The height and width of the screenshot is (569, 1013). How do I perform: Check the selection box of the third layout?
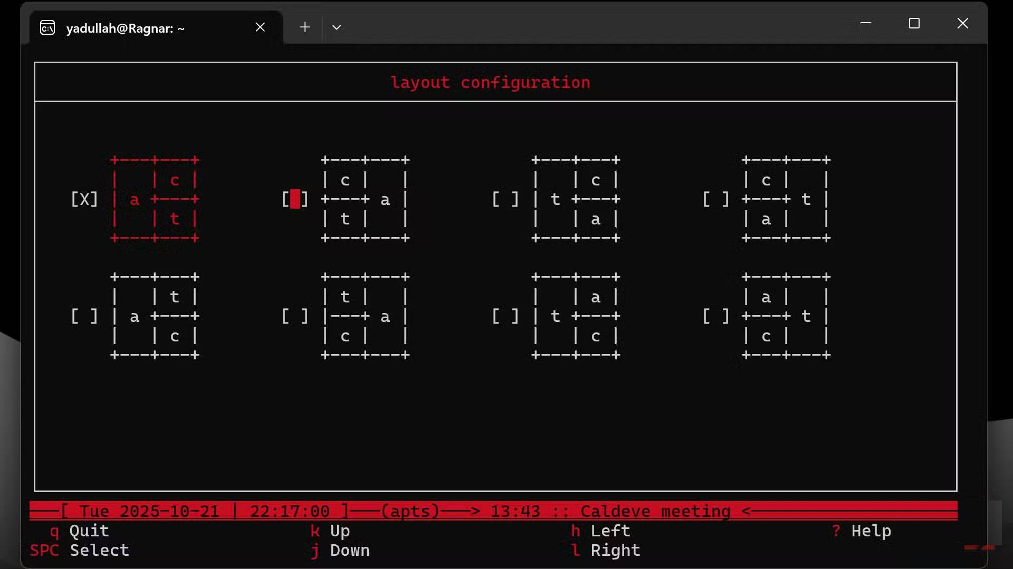tap(505, 199)
